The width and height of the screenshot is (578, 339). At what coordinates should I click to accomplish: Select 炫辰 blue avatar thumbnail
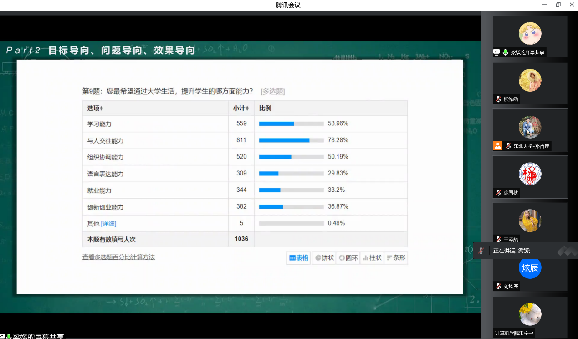coord(530,268)
